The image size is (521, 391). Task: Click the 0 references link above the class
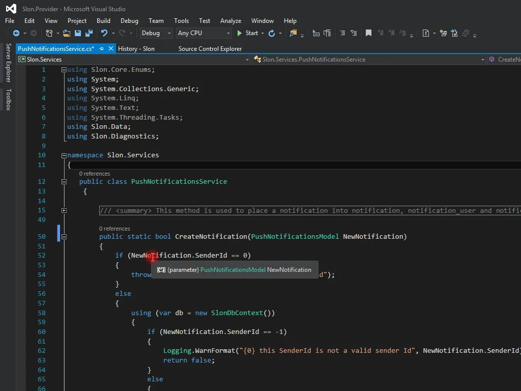tap(94, 174)
